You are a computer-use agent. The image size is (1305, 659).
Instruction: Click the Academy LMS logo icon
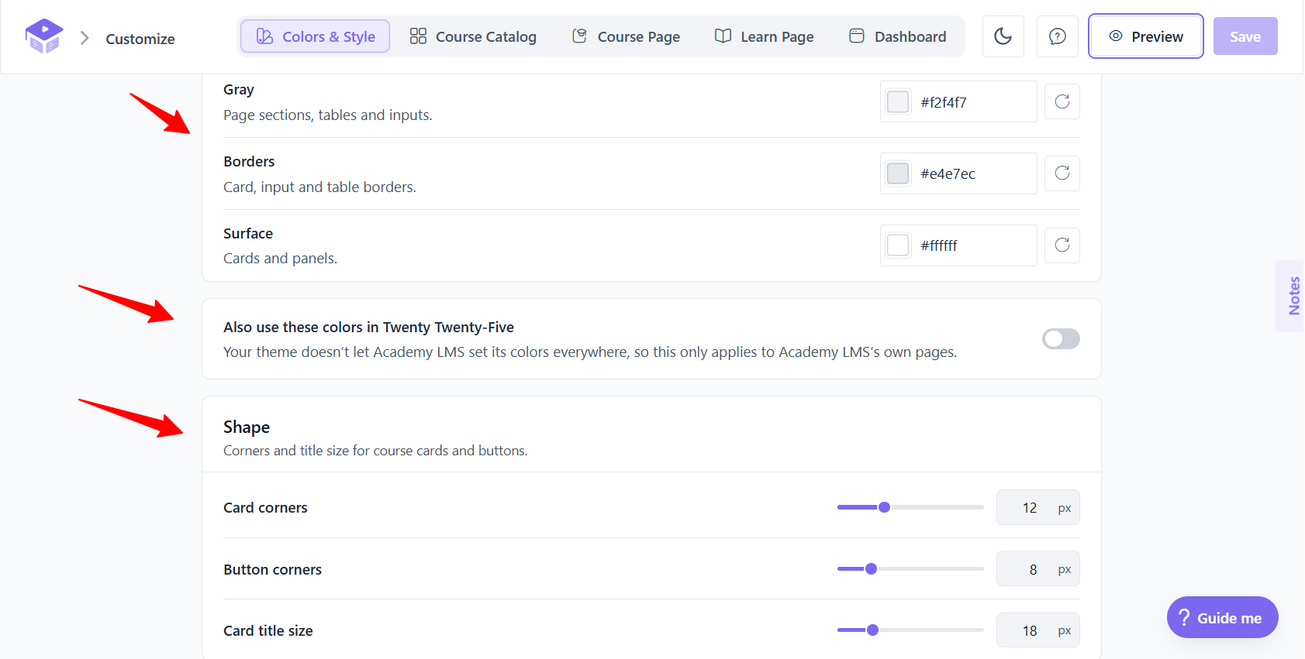[43, 36]
